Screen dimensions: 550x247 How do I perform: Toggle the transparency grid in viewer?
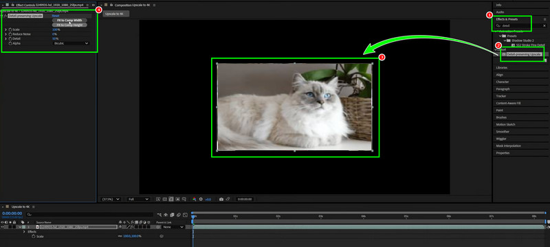pyautogui.click(x=164, y=199)
